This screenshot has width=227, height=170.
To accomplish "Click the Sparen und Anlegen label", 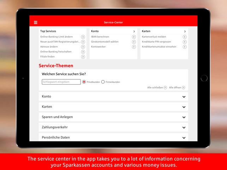I will (57, 117).
